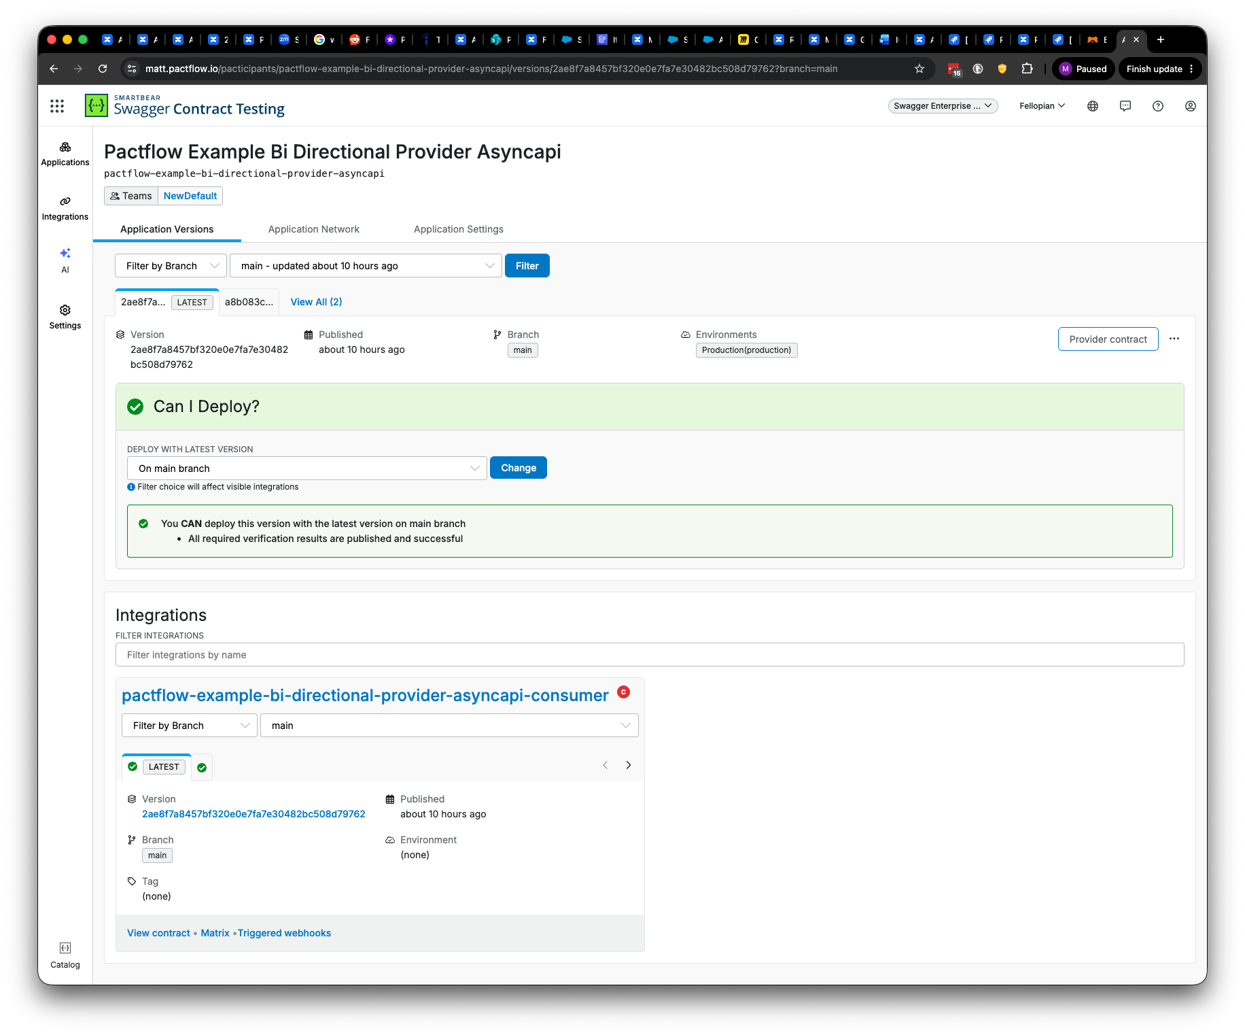Screen dimensions: 1245x1035
Task: Go to next integration version arrow
Action: [x=629, y=765]
